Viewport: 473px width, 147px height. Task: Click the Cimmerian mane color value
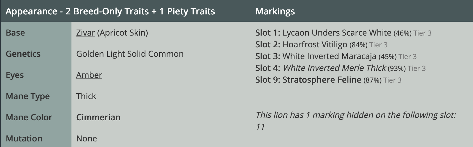(x=98, y=117)
